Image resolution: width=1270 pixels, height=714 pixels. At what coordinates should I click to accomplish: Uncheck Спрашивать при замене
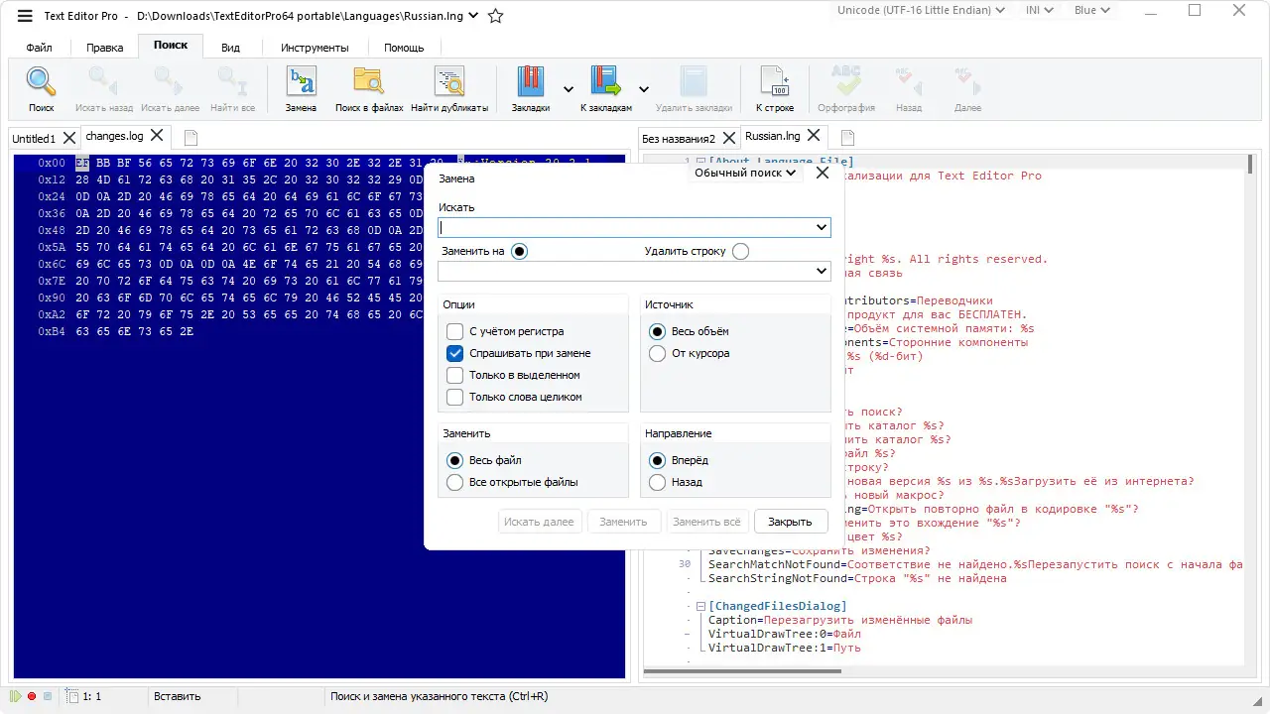(x=454, y=353)
